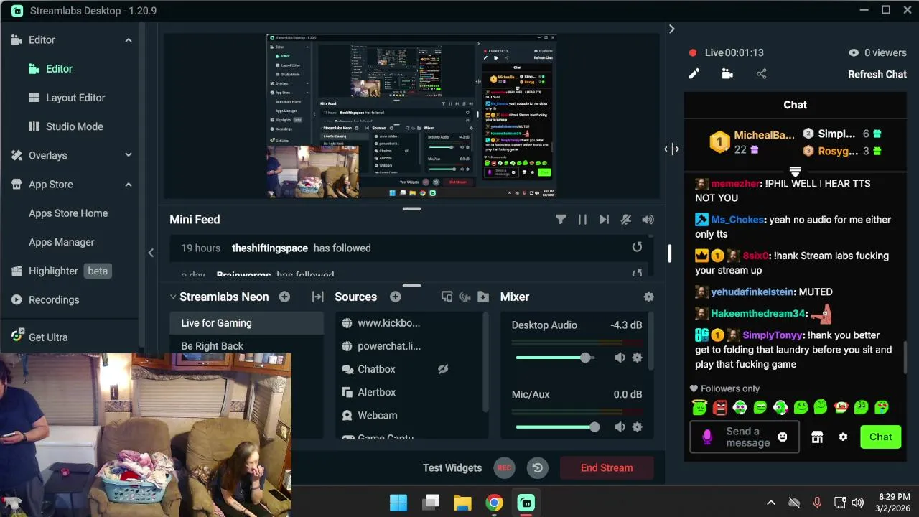Pause the Mini Feed alert queue
This screenshot has height=517, width=919.
[582, 220]
